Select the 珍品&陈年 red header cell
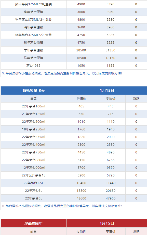This screenshot has width=147, height=235. click(34, 223)
